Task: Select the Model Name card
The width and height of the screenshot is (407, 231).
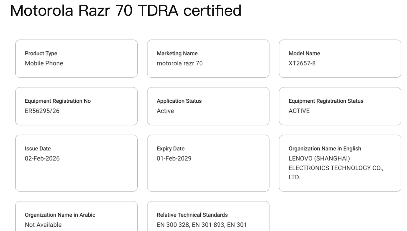Action: pos(340,58)
